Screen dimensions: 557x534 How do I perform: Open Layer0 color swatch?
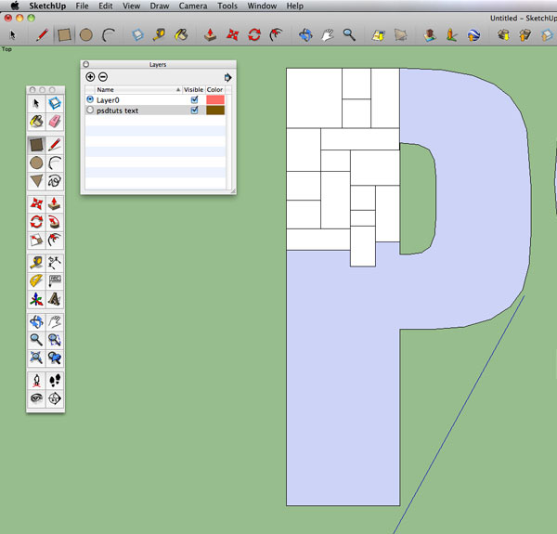(215, 100)
